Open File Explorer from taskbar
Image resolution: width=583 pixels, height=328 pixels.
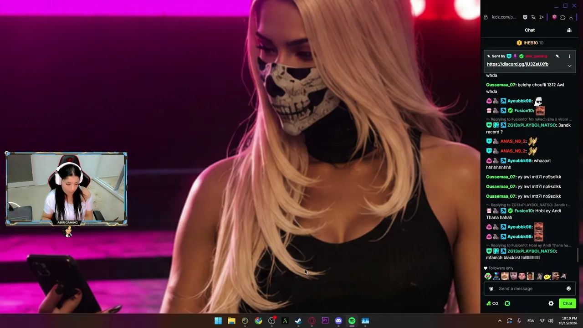231,321
